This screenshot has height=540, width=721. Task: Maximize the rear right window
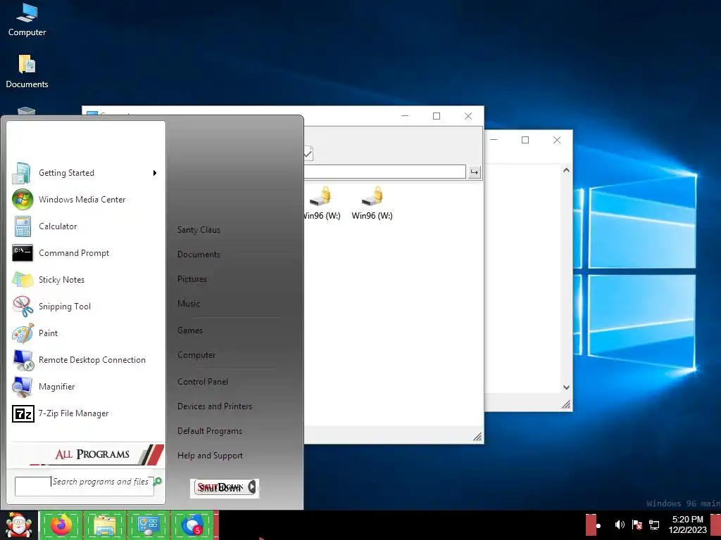(x=525, y=140)
